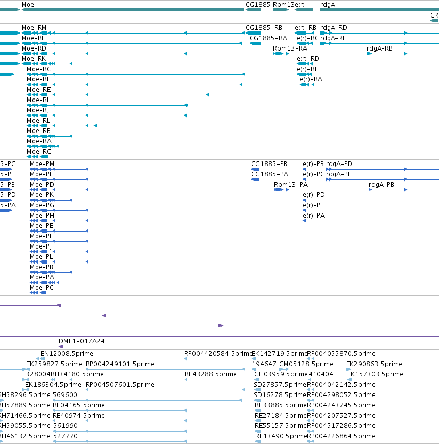This screenshot has height=444, width=439.
Task: Click the e(r)-RD transcript label
Action: tap(308, 59)
